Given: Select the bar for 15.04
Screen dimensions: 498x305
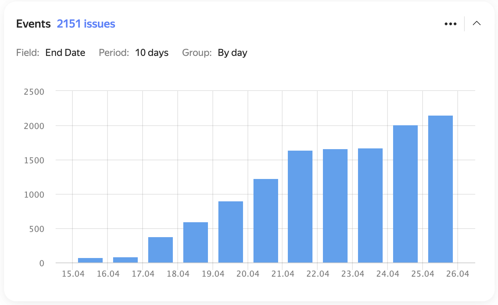Looking at the screenshot, I should click(90, 260).
